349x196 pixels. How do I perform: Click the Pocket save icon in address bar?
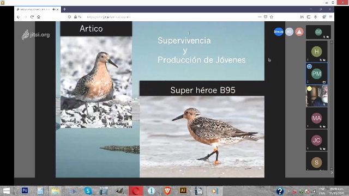point(266,17)
